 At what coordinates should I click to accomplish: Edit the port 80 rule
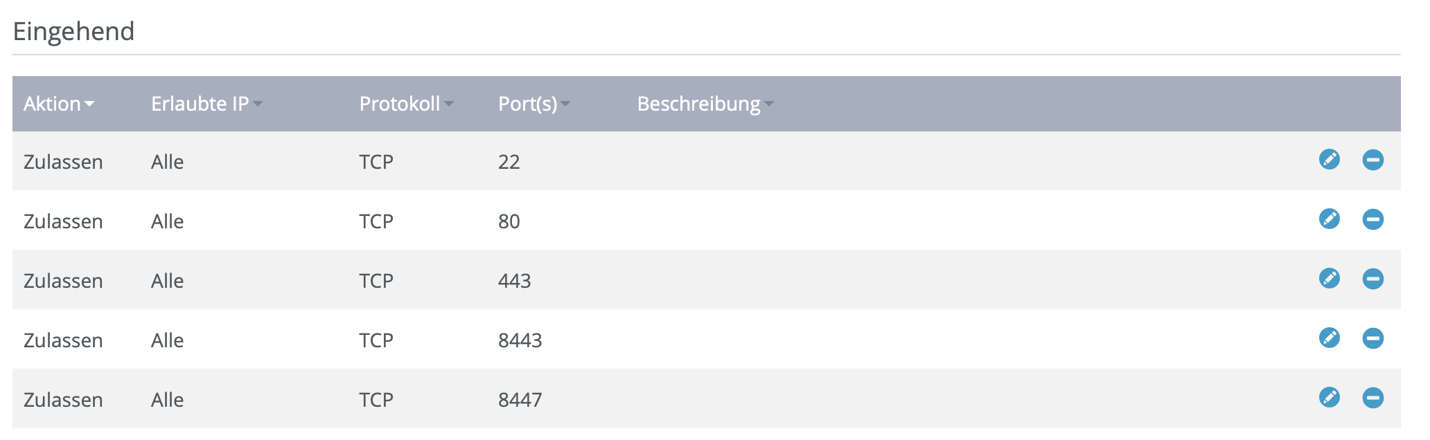(x=1329, y=219)
